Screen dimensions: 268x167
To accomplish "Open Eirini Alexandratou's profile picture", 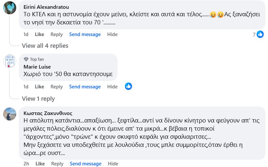I will [10, 8].
